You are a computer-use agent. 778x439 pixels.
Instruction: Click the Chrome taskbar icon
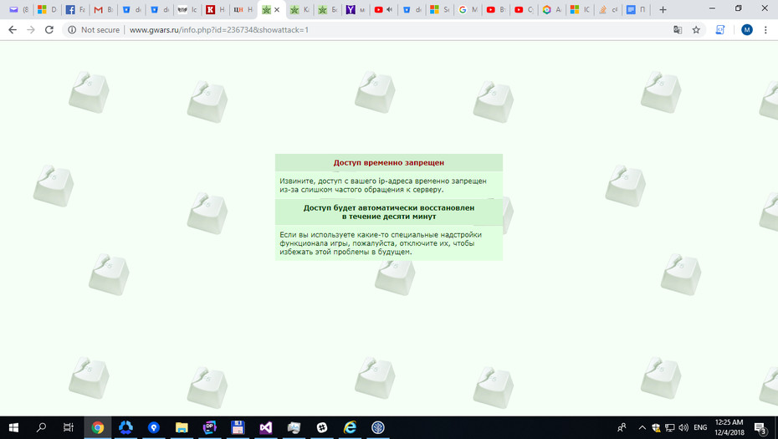[x=98, y=427]
